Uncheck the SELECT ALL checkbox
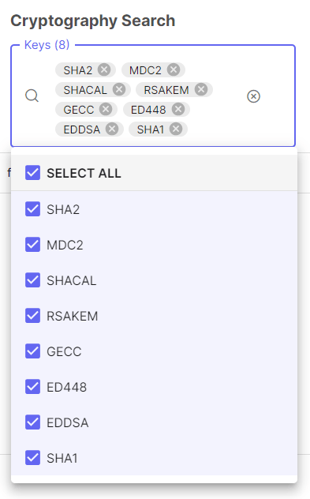The image size is (310, 499). (x=33, y=172)
